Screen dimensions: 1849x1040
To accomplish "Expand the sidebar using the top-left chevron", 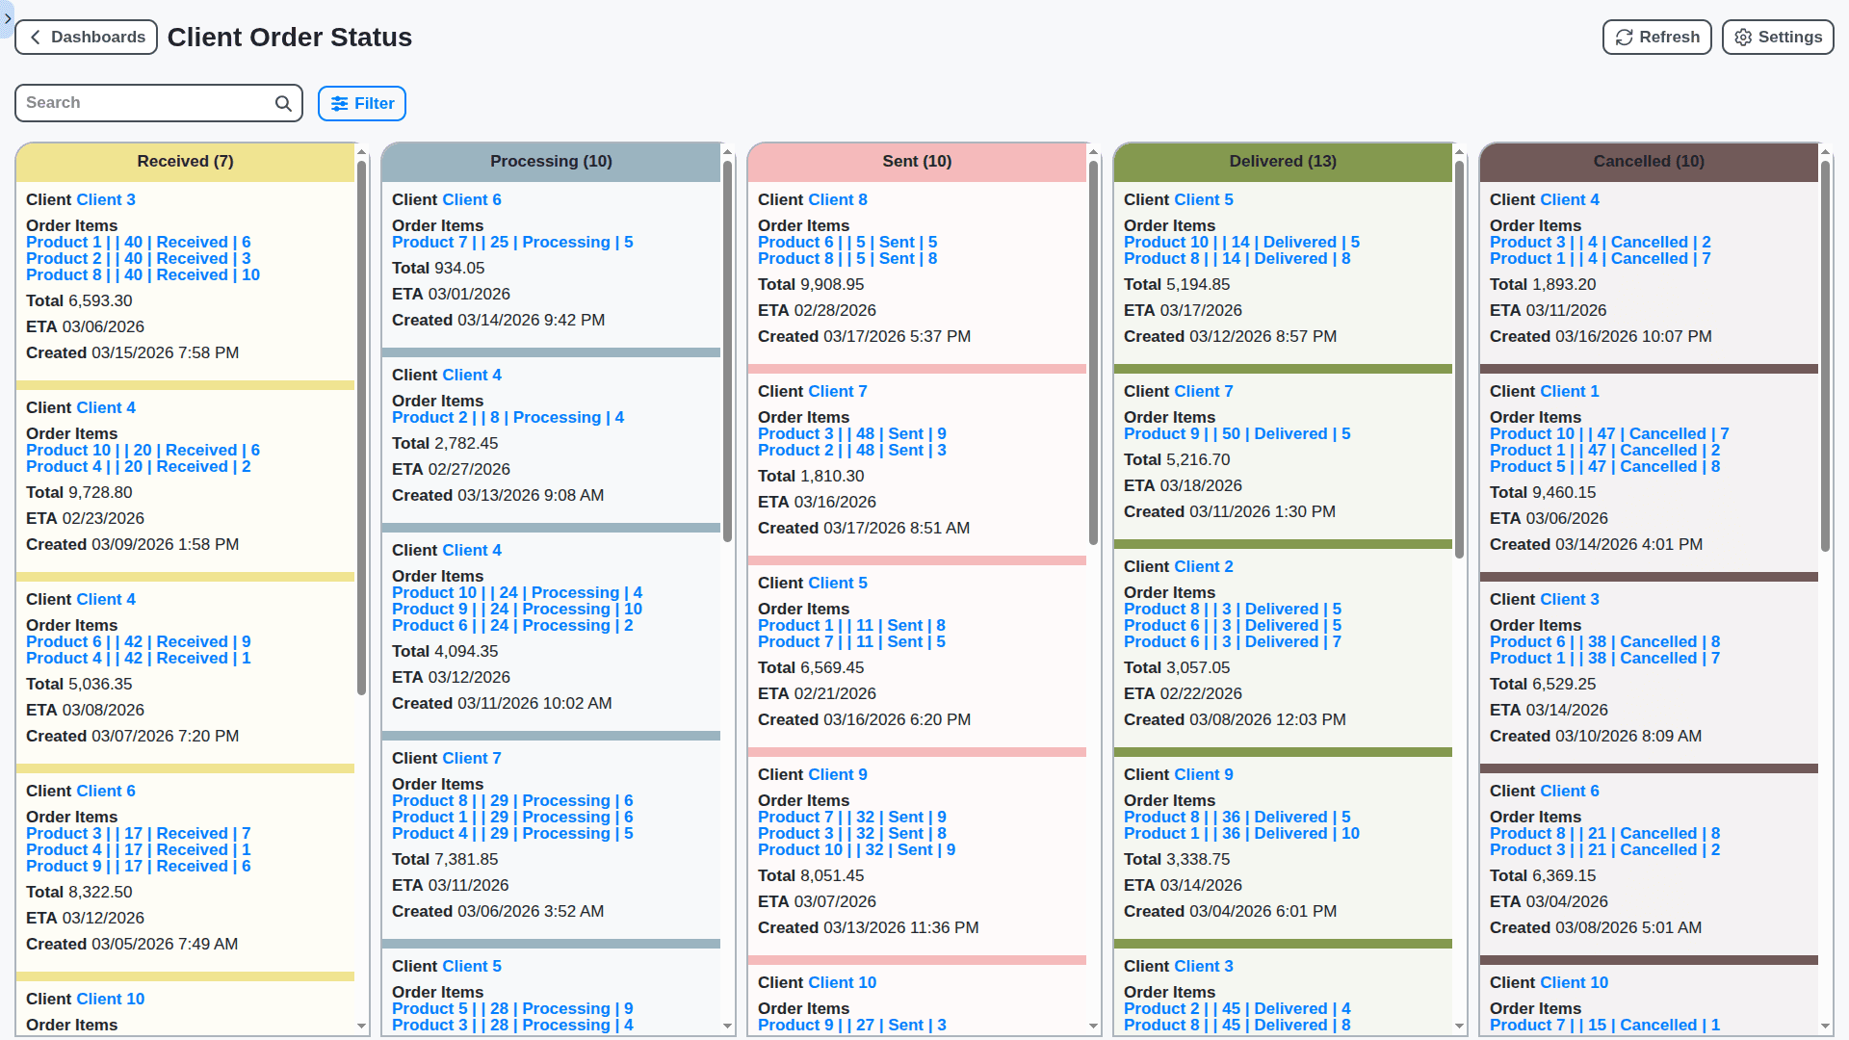I will (x=7, y=18).
